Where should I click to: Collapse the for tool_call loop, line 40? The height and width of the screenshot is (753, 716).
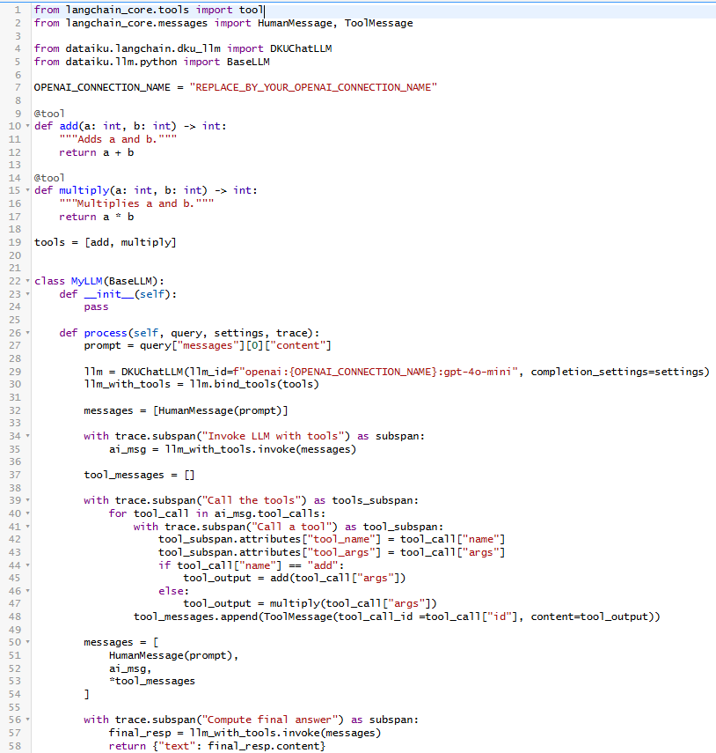click(28, 513)
